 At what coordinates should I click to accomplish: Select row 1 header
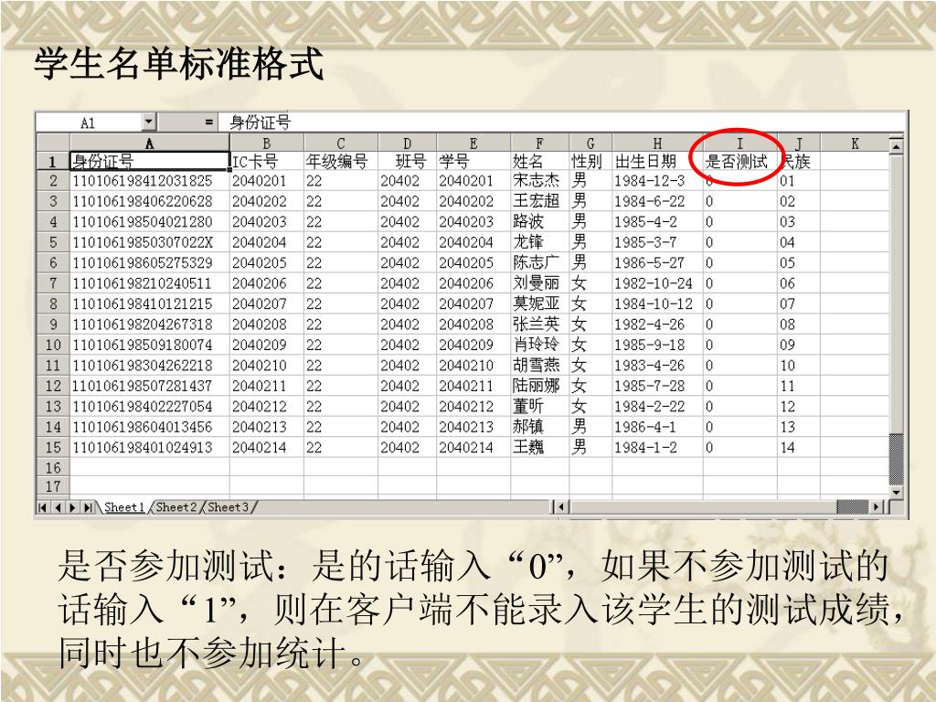click(53, 161)
